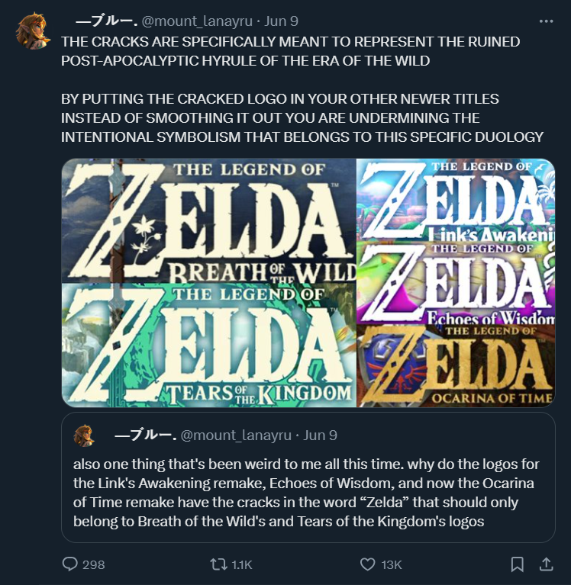The image size is (571, 585).
Task: Open the reply comment icon
Action: pos(69,564)
